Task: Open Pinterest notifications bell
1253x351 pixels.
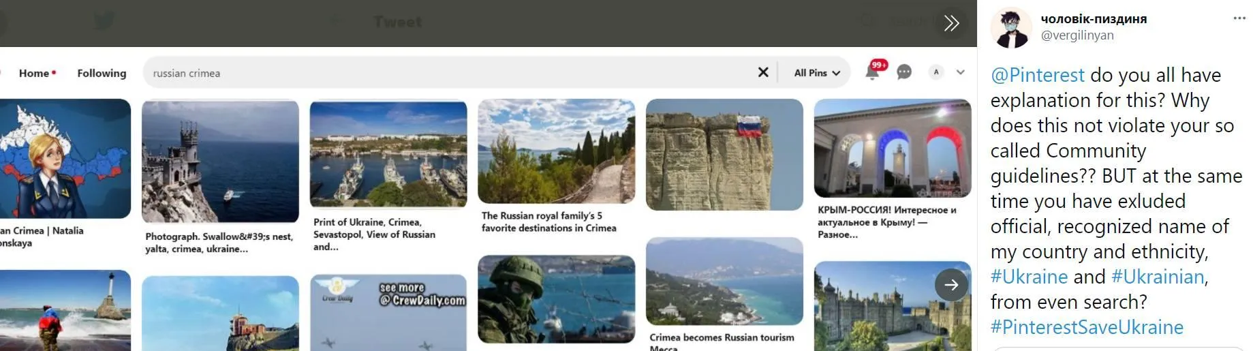Action: [x=872, y=72]
